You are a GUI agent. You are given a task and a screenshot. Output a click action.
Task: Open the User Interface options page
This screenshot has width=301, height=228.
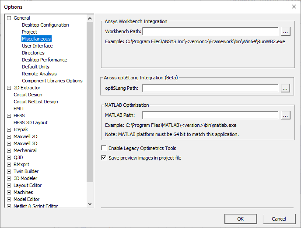37,46
